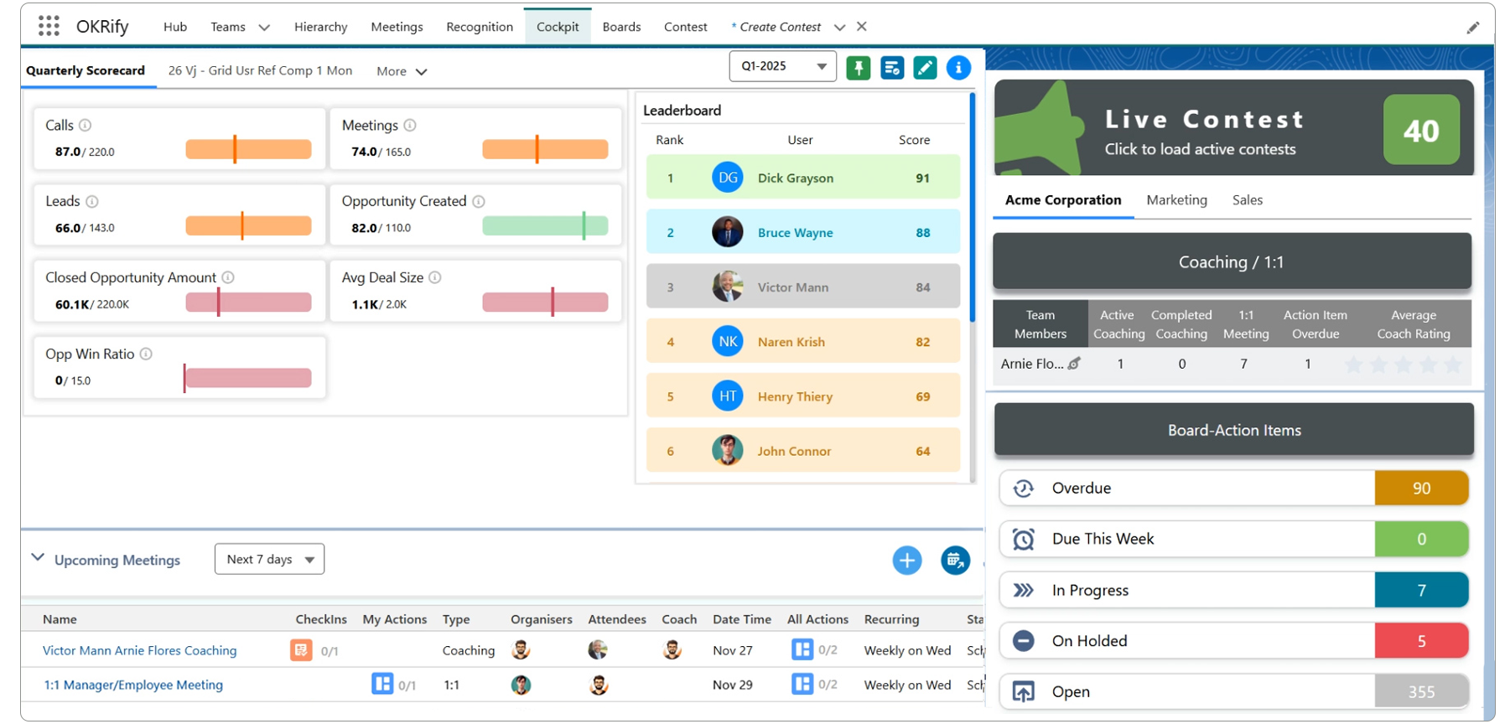This screenshot has height=724, width=1505.
Task: Open Victor Mann Arnie Flores Coaching link
Action: coord(139,650)
